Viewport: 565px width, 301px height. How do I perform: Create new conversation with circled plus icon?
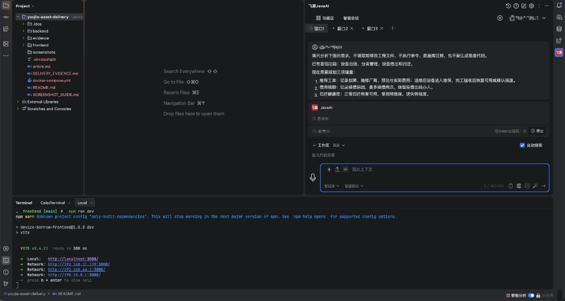(x=500, y=18)
